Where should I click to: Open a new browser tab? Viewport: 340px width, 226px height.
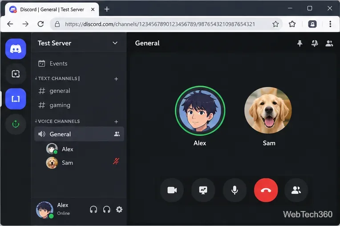[107, 9]
